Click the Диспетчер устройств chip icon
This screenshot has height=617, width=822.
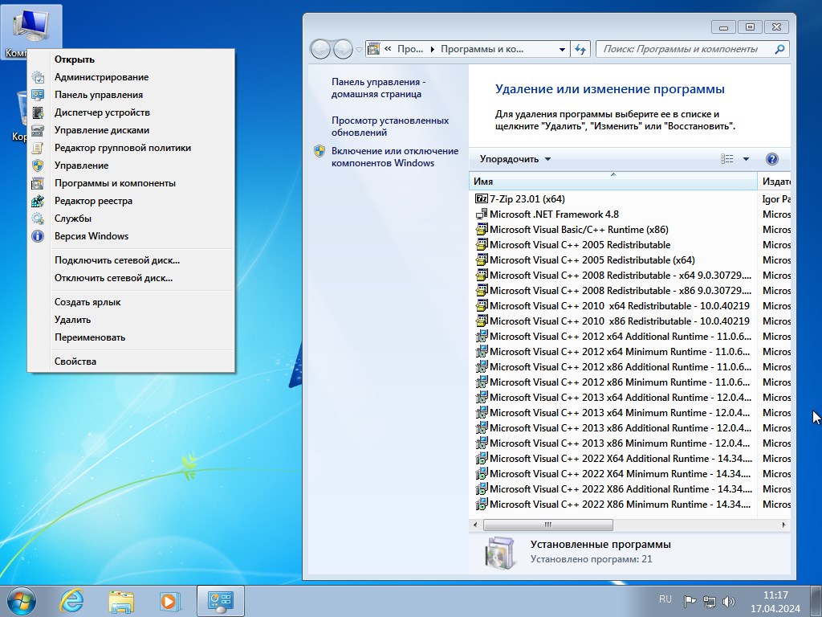(x=38, y=112)
